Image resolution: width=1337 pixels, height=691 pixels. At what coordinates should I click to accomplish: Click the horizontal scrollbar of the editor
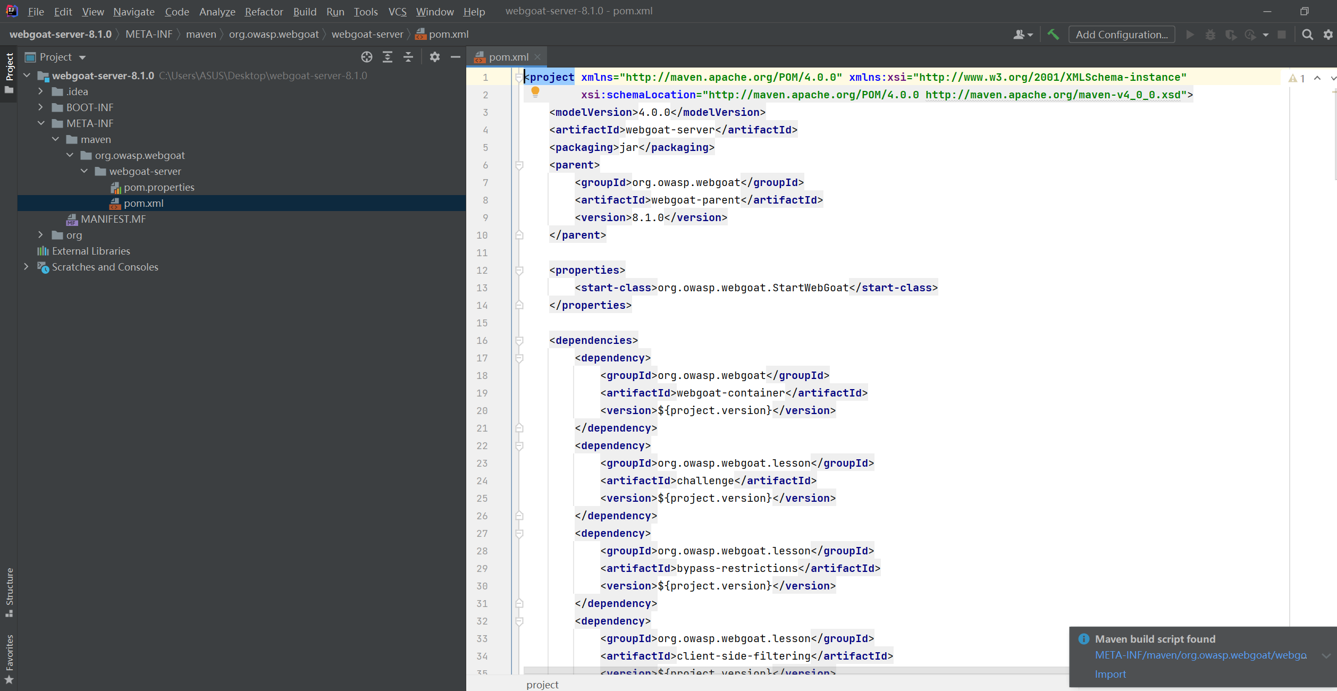pyautogui.click(x=795, y=670)
